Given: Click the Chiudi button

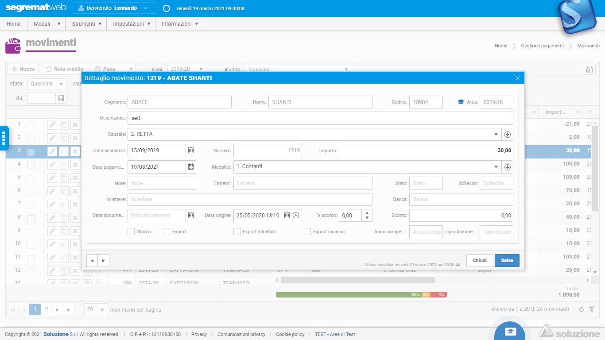Looking at the screenshot, I should point(479,260).
